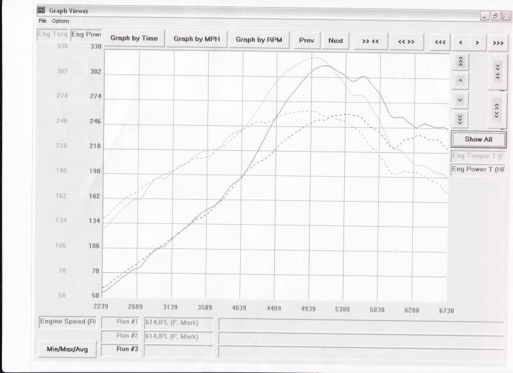Click the horizontal compress arrows button
This screenshot has height=373, width=513.
tap(370, 41)
